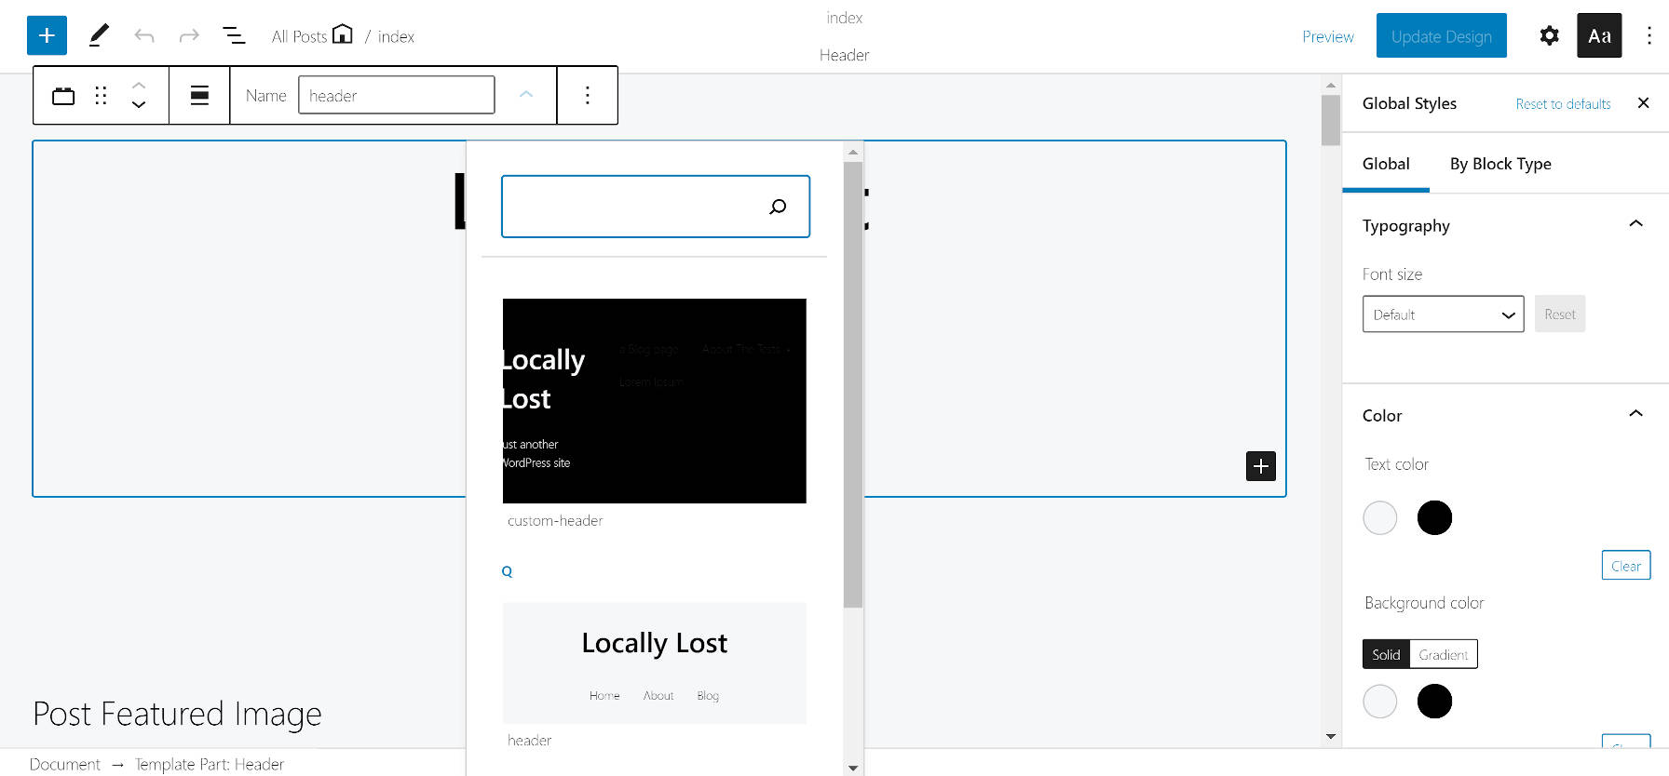Undo the last change
The width and height of the screenshot is (1669, 776).
[144, 36]
